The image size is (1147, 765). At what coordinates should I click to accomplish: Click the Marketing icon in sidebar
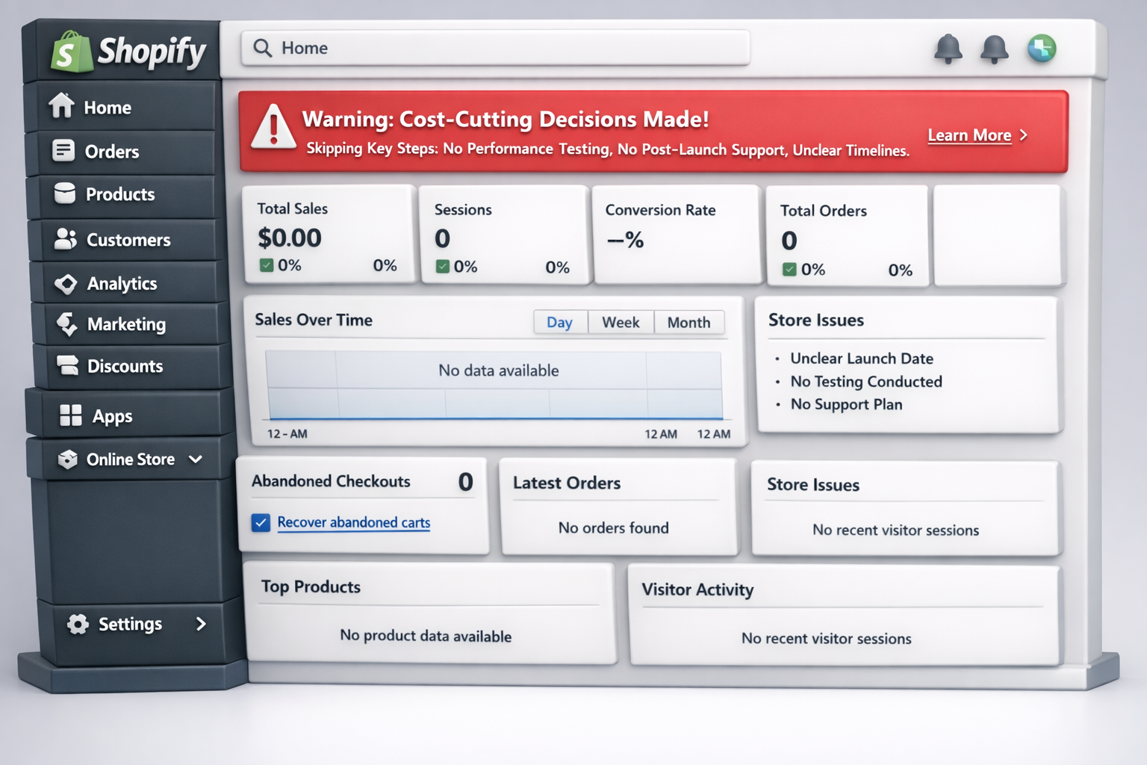(67, 324)
